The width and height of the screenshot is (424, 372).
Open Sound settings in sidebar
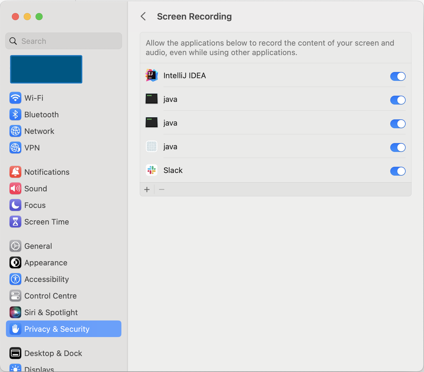[x=36, y=189]
